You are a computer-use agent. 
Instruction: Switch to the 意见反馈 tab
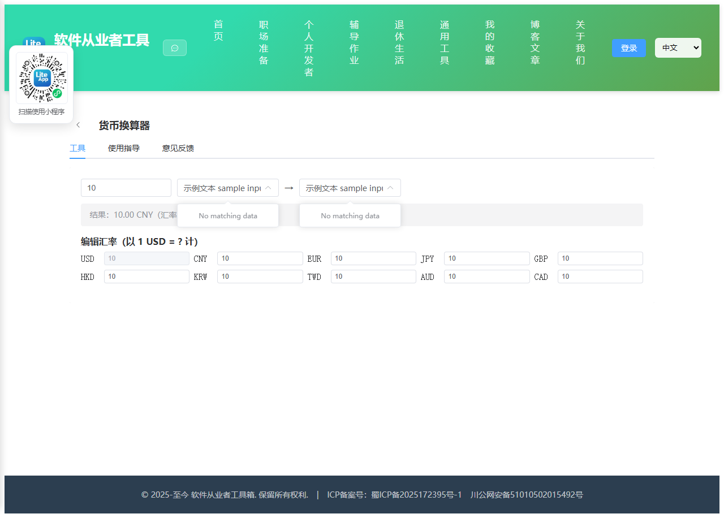click(x=178, y=148)
